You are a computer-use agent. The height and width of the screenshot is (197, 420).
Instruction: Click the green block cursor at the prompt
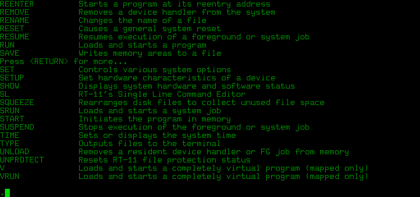pyautogui.click(x=7, y=192)
